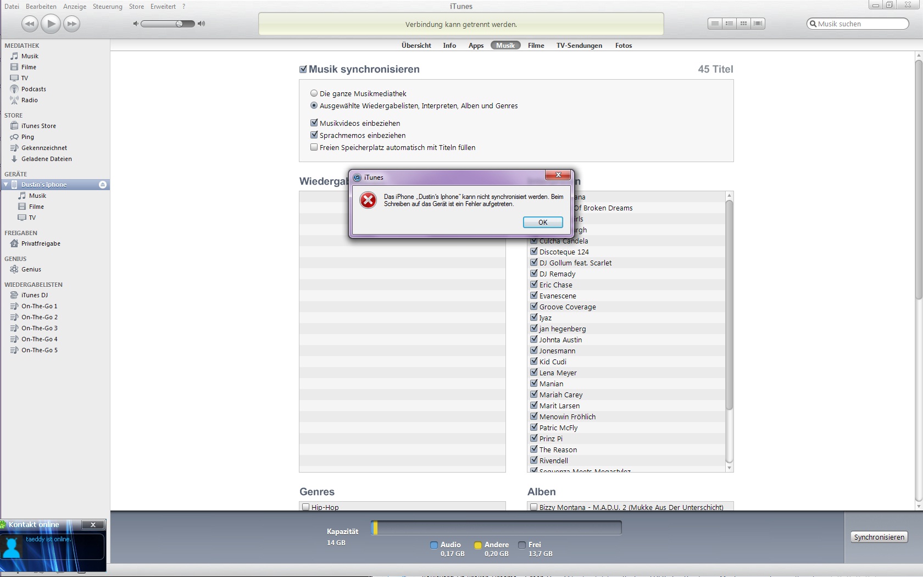This screenshot has height=577, width=923.
Task: Open the Bearbeiten menu
Action: (41, 7)
